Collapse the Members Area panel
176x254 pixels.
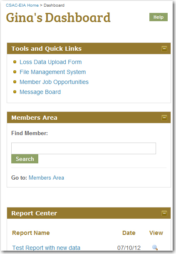164,118
